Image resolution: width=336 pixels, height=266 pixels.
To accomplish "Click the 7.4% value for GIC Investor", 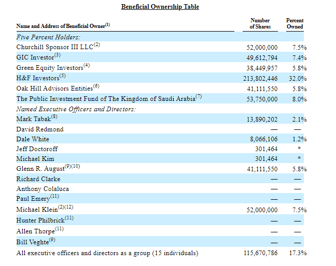I will click(300, 58).
